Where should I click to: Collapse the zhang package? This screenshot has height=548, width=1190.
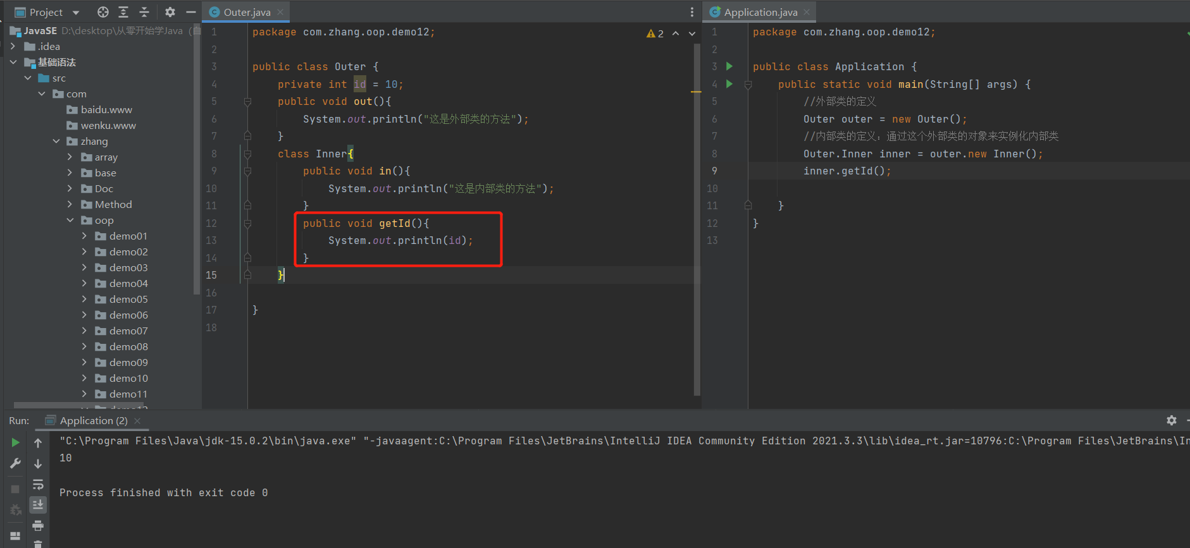(x=56, y=141)
